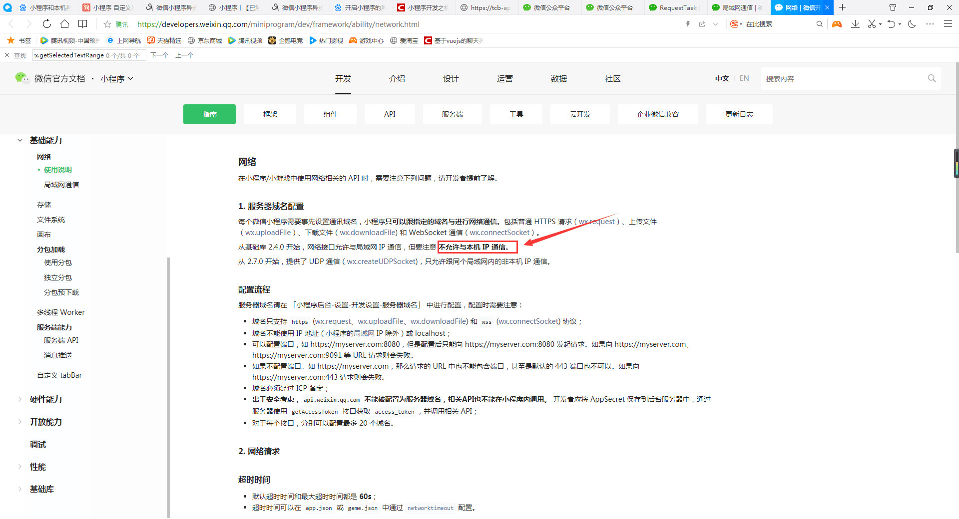
Task: Open the 自定义 tabBar sidebar page
Action: 59,375
